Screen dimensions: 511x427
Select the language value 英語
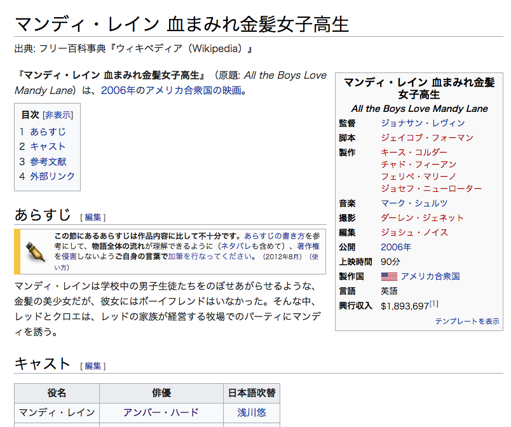pyautogui.click(x=389, y=291)
